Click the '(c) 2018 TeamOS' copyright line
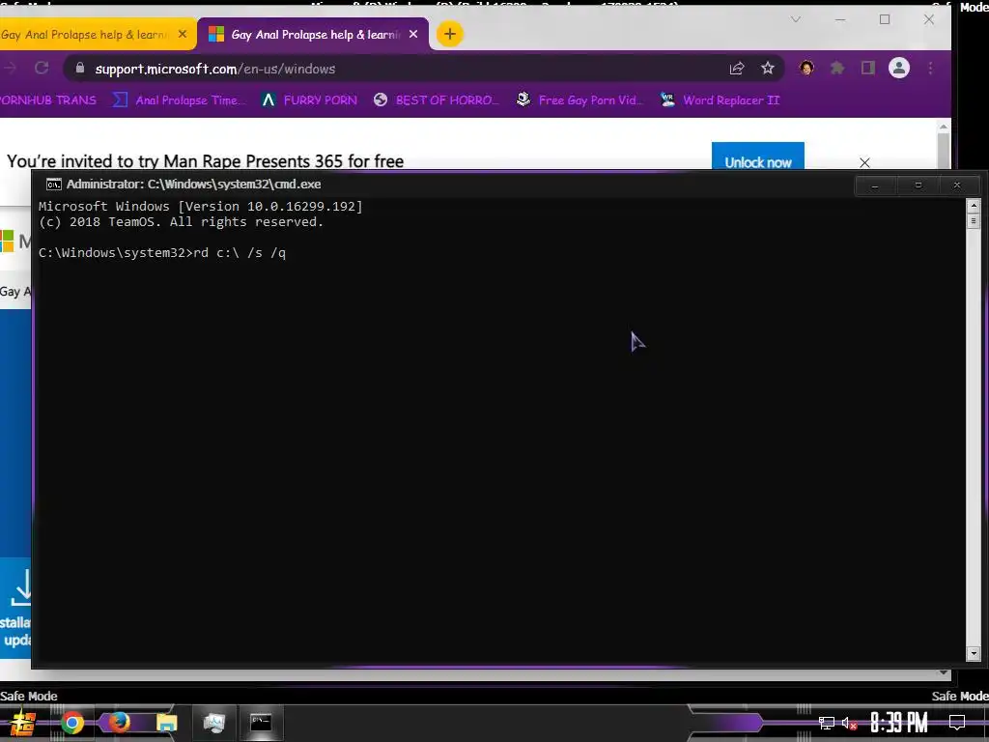This screenshot has height=742, width=989. [181, 222]
